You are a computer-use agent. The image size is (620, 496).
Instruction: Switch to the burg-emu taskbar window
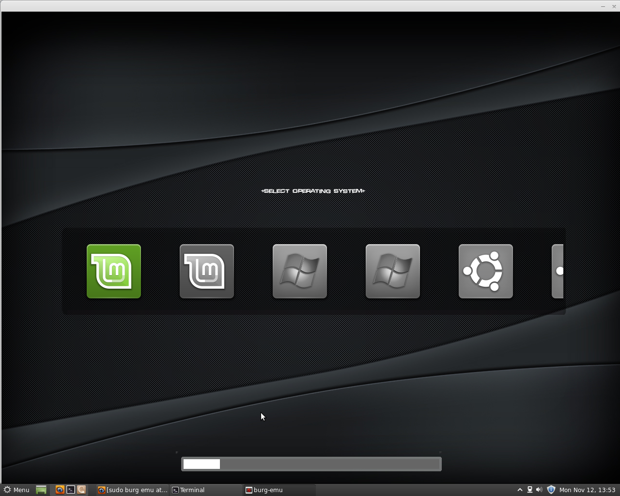click(x=279, y=490)
